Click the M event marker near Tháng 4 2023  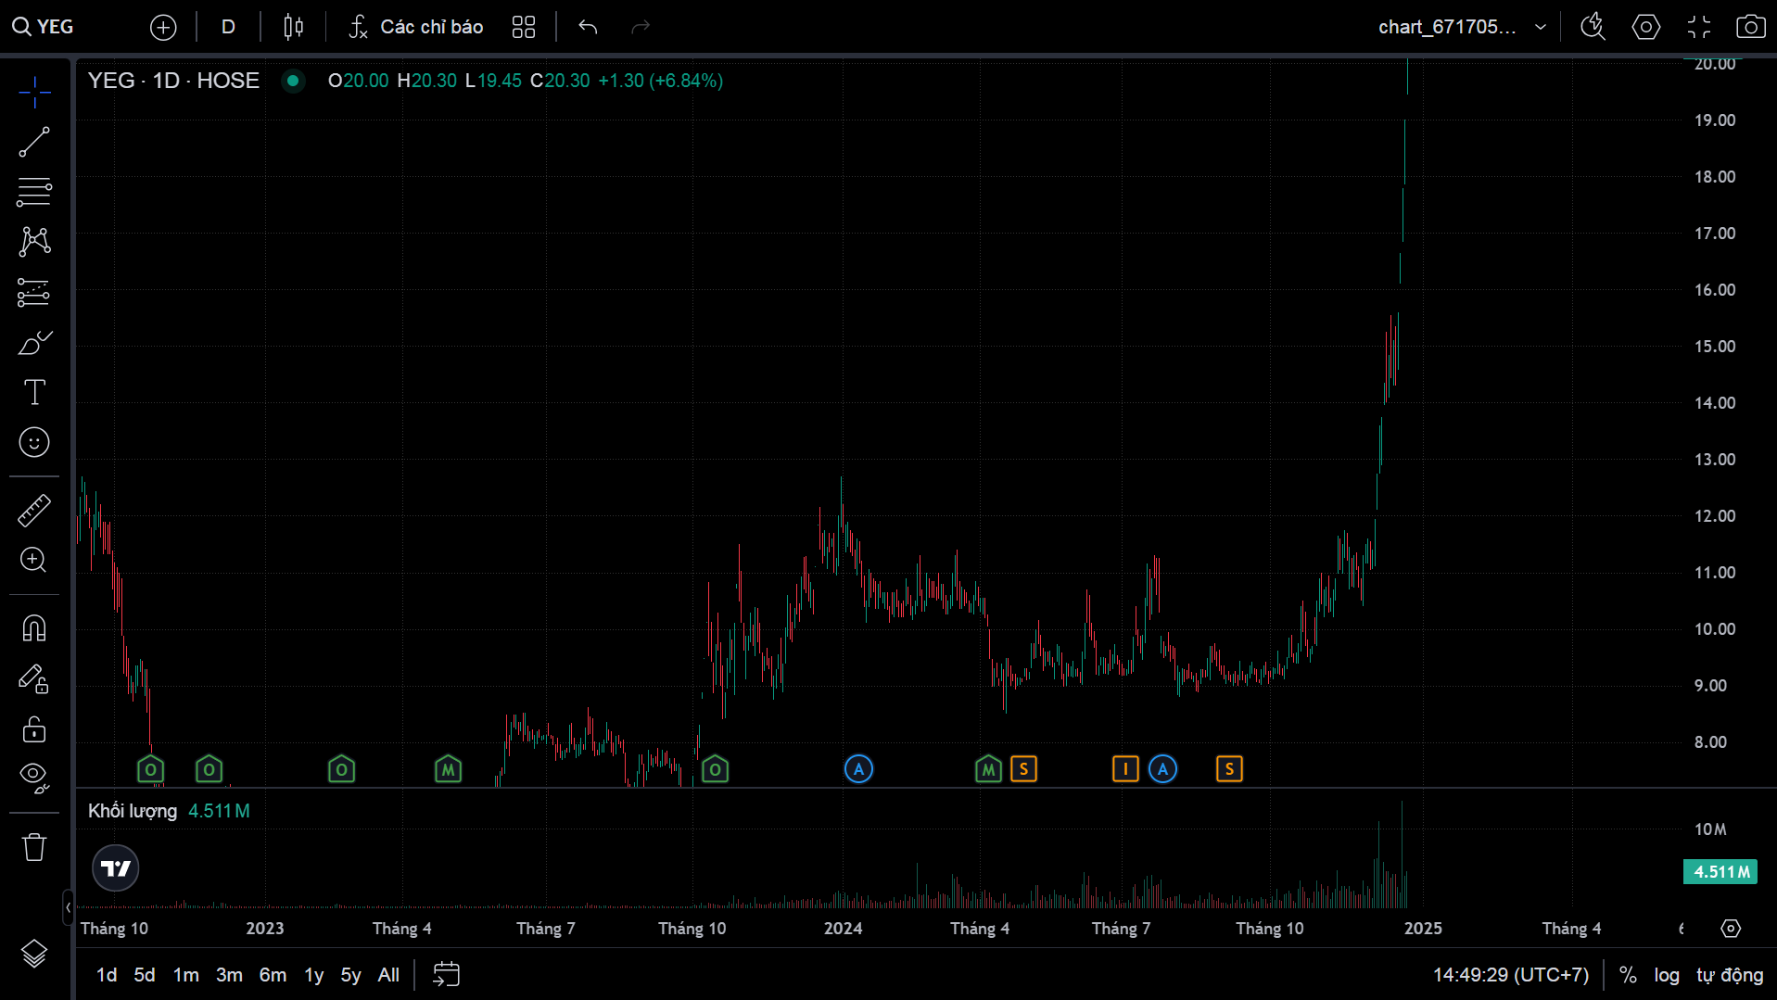(449, 769)
